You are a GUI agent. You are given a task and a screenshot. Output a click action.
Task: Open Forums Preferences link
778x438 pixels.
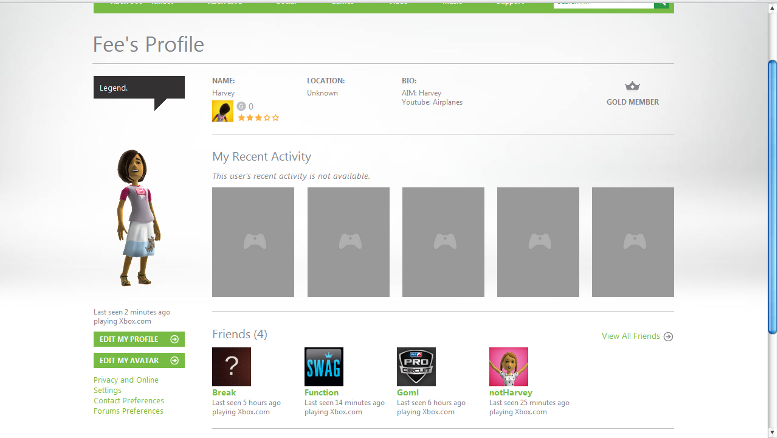pos(128,411)
